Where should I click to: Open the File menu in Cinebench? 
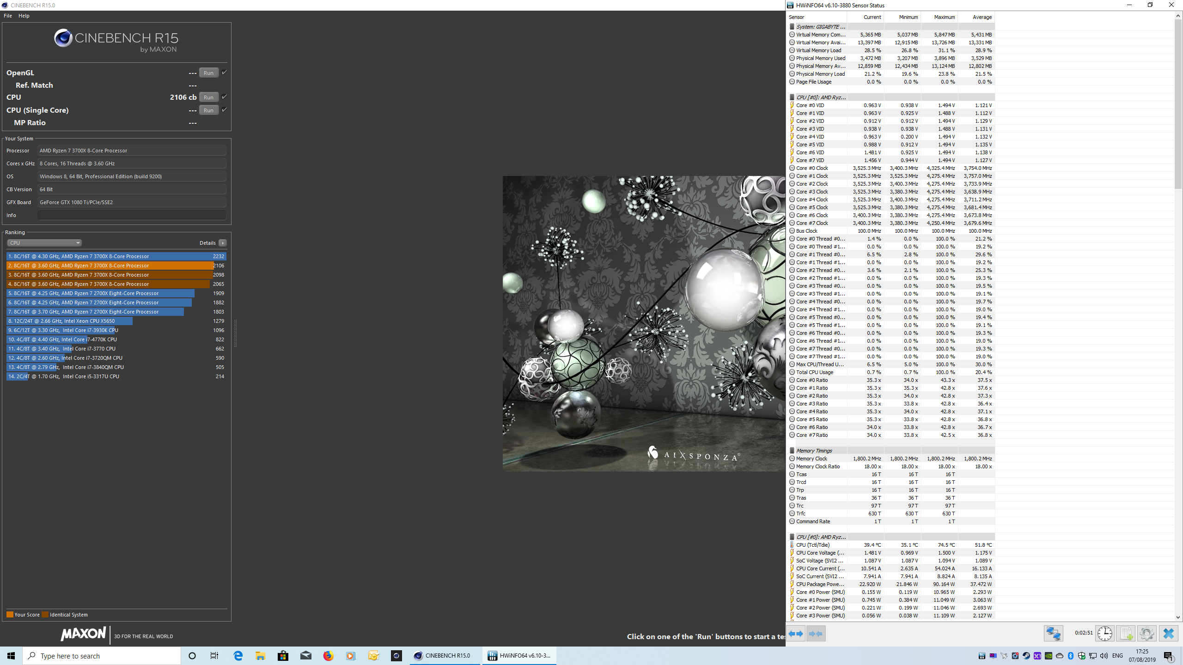(8, 16)
